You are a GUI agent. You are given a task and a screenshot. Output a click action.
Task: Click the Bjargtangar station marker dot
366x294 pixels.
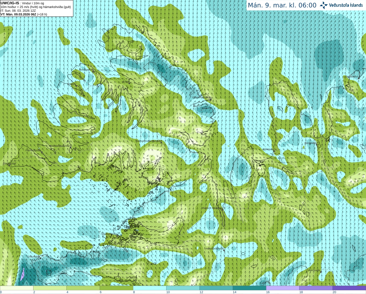coord(9,165)
